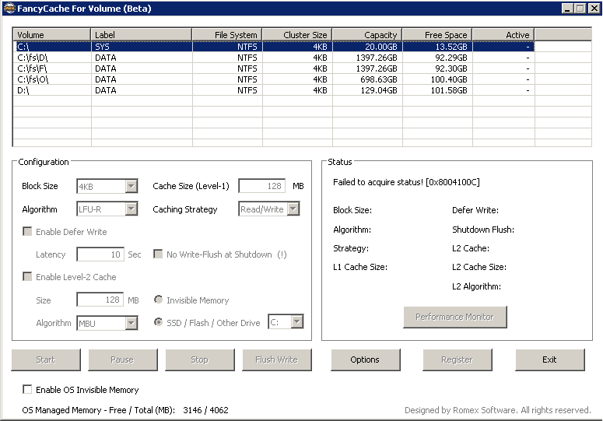
Task: Select the C:\fs\O\ volume row
Action: coord(274,79)
